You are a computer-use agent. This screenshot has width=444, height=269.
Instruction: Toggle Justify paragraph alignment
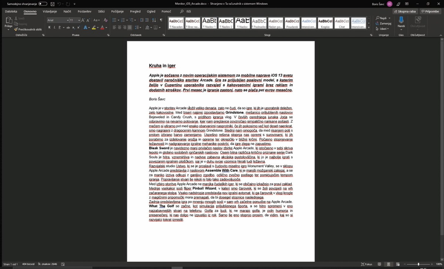pos(130,27)
